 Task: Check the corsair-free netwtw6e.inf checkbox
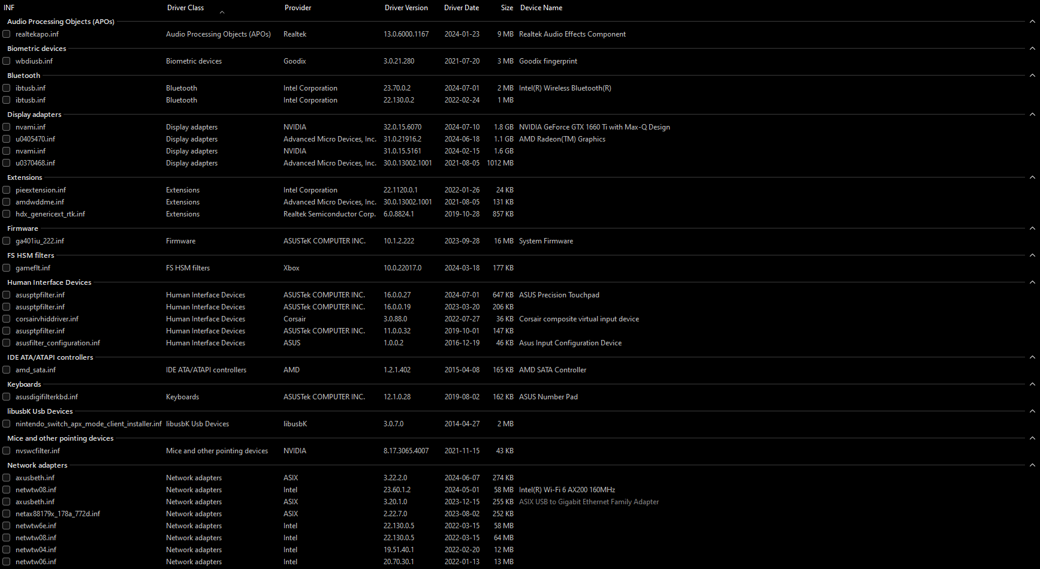7,526
